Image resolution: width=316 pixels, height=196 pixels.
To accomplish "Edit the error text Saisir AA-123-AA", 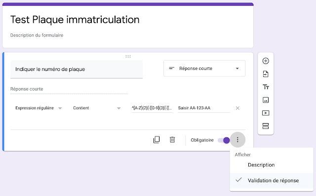I will 204,108.
